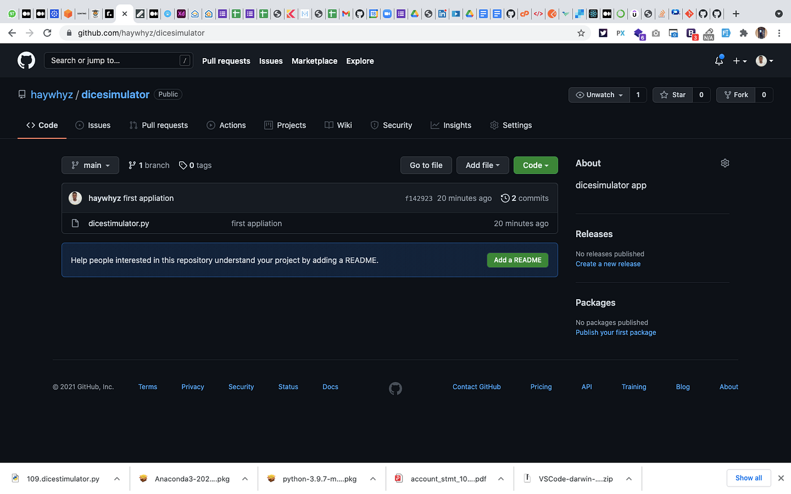Screen dimensions: 791x494
Task: Click Create a new release link
Action: pos(608,264)
